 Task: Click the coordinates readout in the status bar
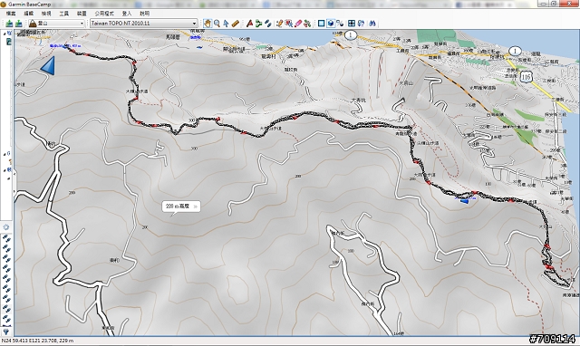pos(37,341)
